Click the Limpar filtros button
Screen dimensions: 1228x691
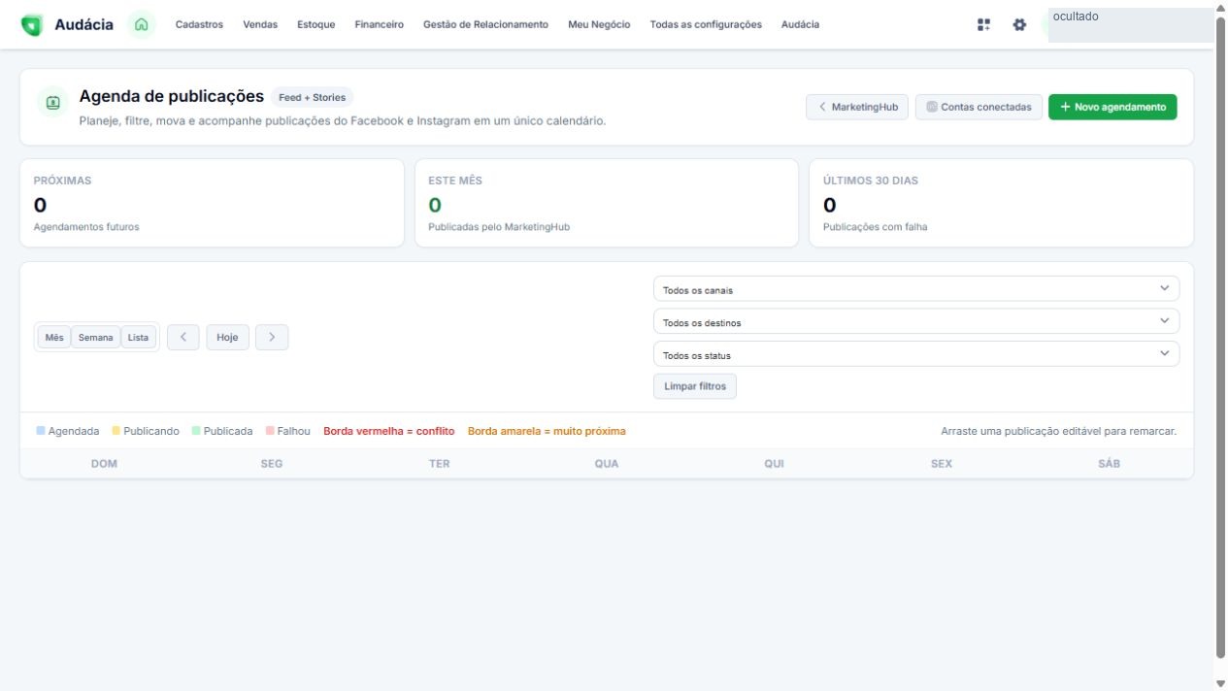pyautogui.click(x=695, y=386)
